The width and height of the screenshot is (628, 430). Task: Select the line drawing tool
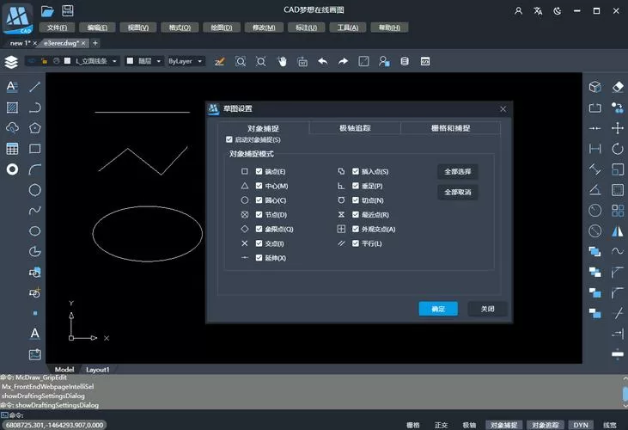click(35, 87)
